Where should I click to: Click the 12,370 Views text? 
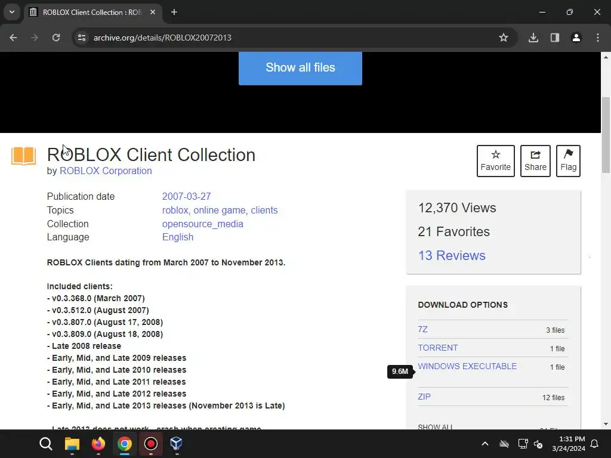457,208
